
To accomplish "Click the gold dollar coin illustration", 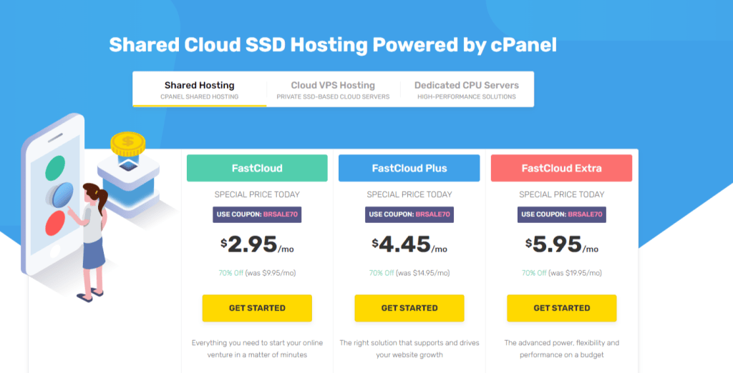I will click(x=127, y=143).
